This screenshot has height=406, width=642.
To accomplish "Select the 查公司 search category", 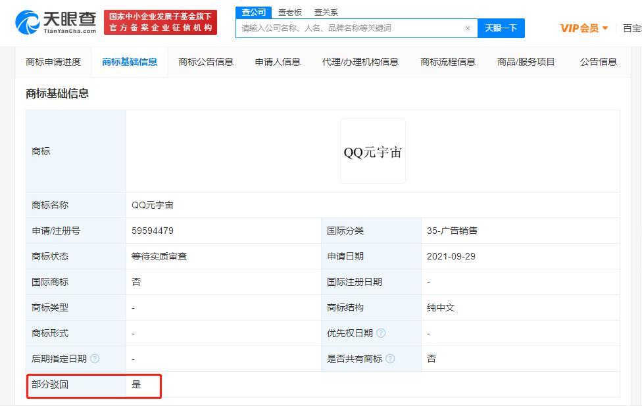I will click(x=253, y=12).
